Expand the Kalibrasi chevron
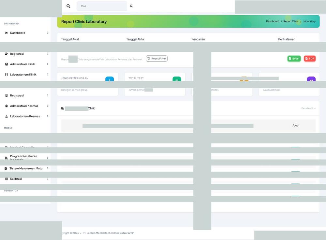This screenshot has height=240, width=326. pyautogui.click(x=48, y=179)
